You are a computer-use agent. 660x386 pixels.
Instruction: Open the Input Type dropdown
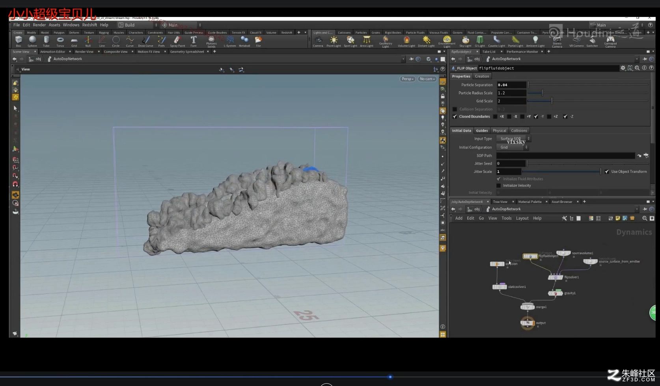pyautogui.click(x=513, y=139)
